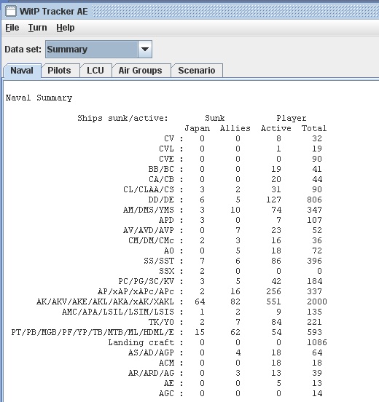Click the AMC row total value 135

315,312
